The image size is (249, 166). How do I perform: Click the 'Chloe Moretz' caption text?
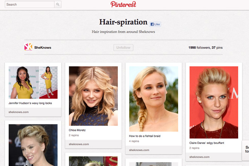point(77,130)
